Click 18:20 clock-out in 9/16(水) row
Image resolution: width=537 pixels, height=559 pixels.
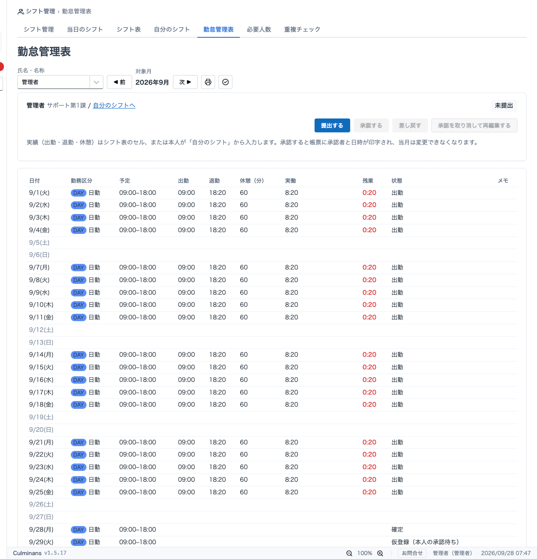(x=217, y=380)
